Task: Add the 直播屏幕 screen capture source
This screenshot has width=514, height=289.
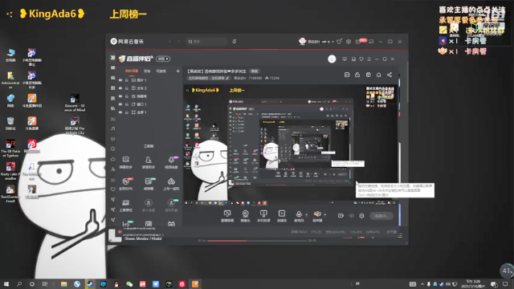Action: pos(226,216)
